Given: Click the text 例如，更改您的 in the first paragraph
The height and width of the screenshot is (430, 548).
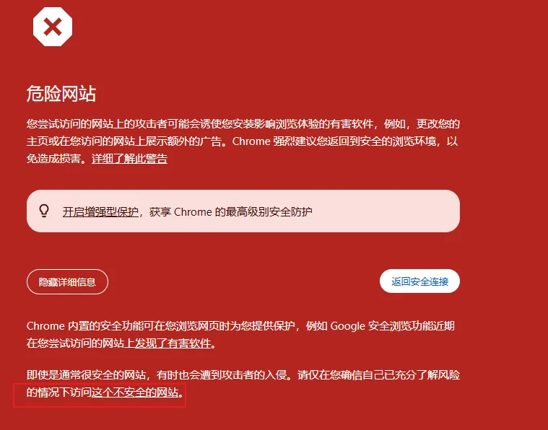Looking at the screenshot, I should click(422, 123).
